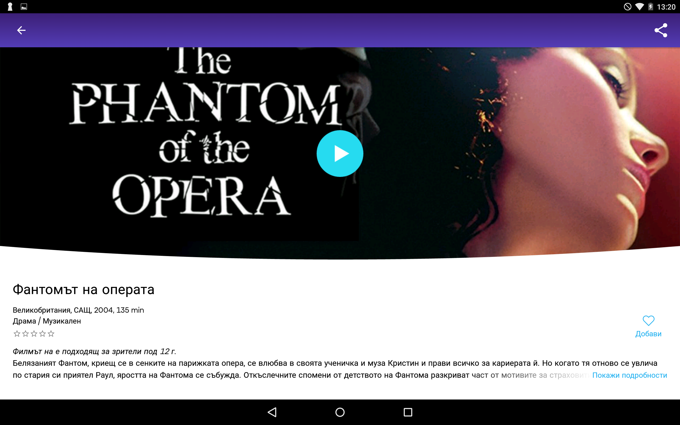Tap the Android back navigation button
Screen dimensions: 680x425
[x=272, y=412]
